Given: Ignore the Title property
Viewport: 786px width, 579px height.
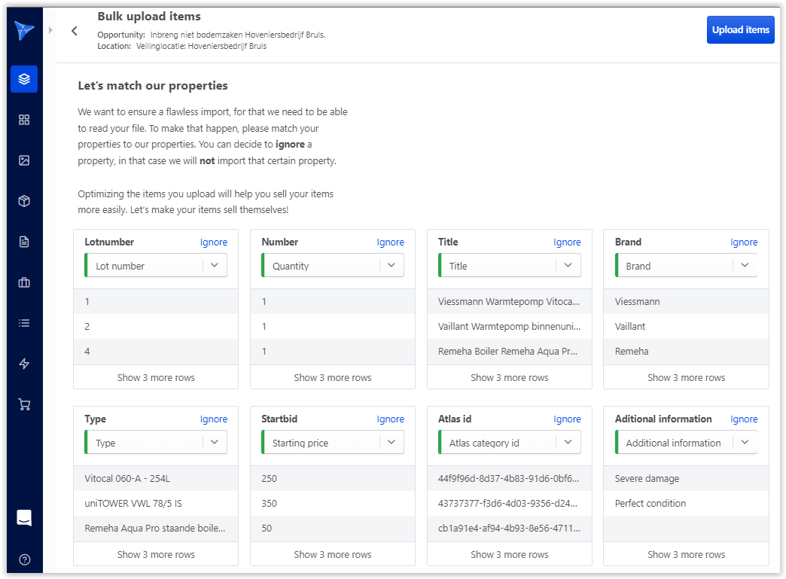Looking at the screenshot, I should coord(567,242).
